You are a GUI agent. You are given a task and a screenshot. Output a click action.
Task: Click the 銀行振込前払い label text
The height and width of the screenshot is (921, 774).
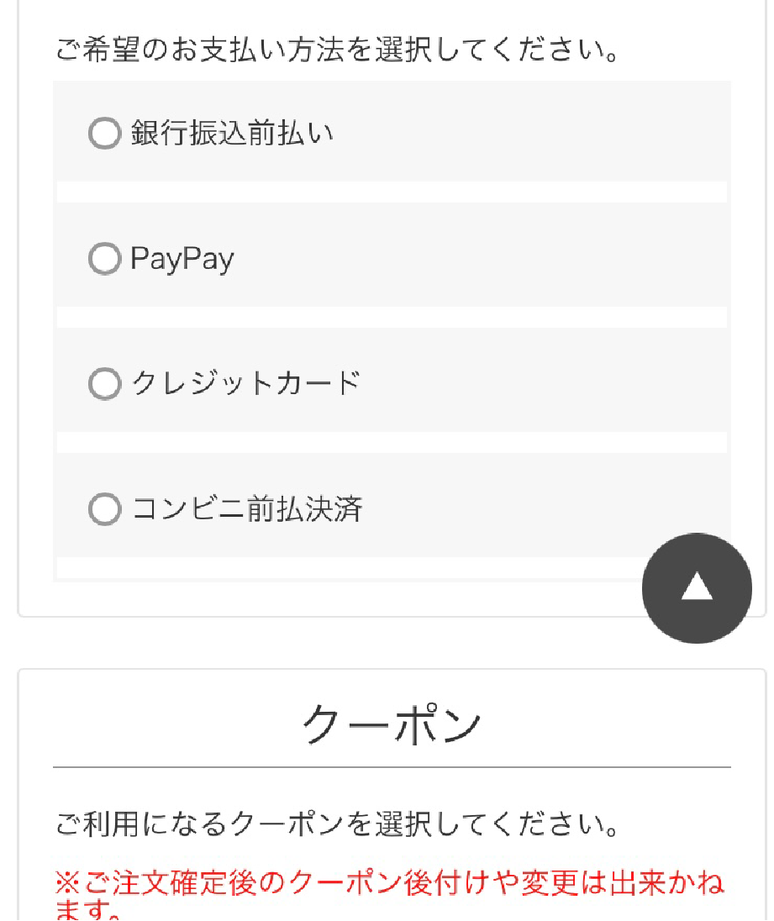232,134
